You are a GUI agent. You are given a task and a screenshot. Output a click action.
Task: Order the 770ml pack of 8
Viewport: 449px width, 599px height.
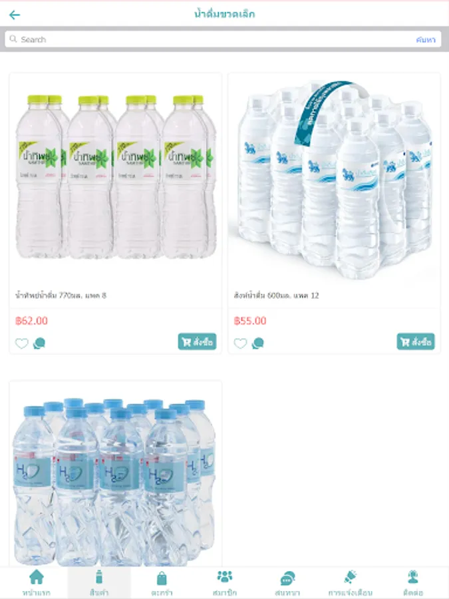197,341
